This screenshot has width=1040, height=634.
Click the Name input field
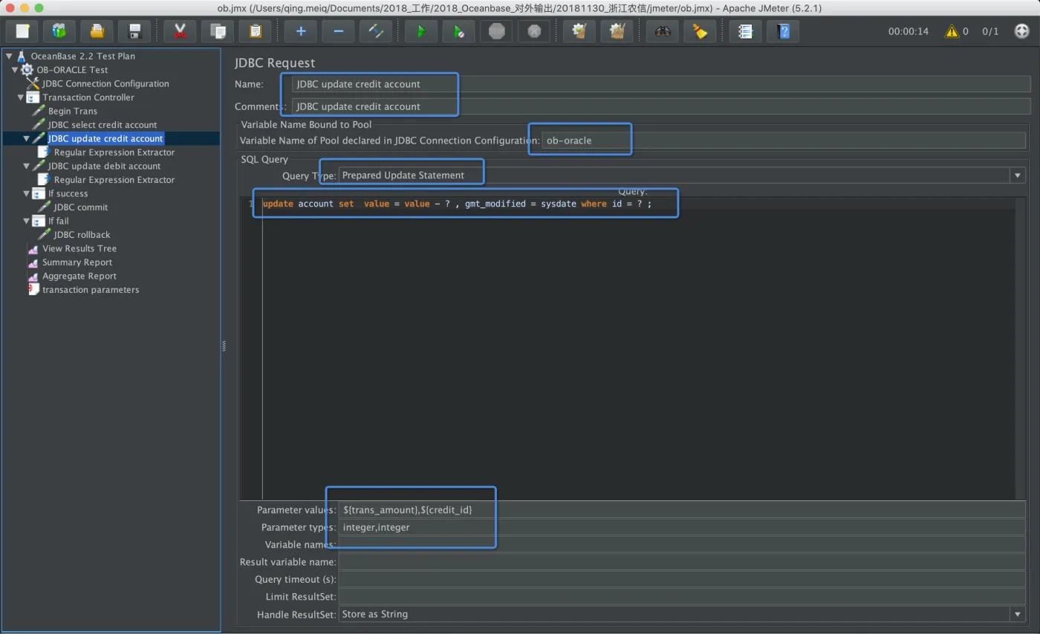(x=660, y=84)
